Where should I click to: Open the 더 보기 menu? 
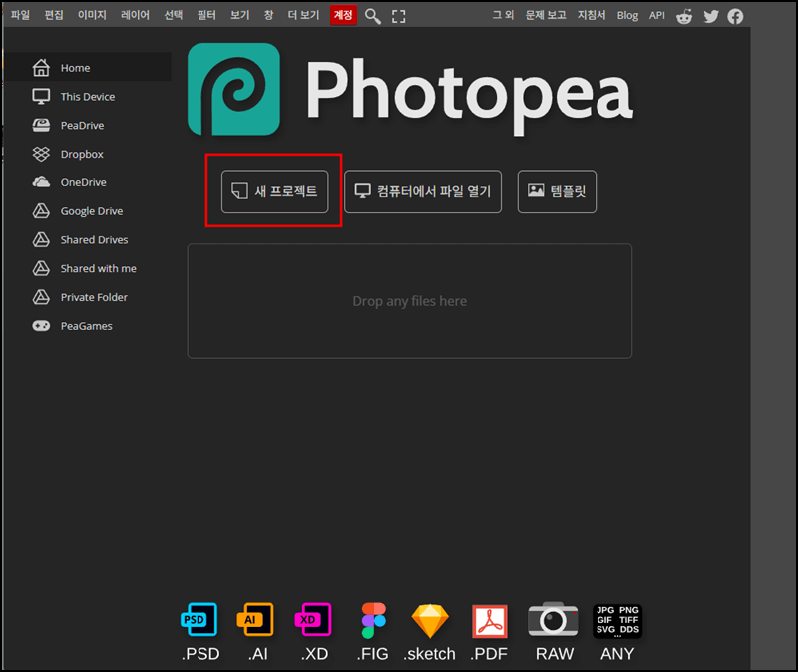coord(303,15)
